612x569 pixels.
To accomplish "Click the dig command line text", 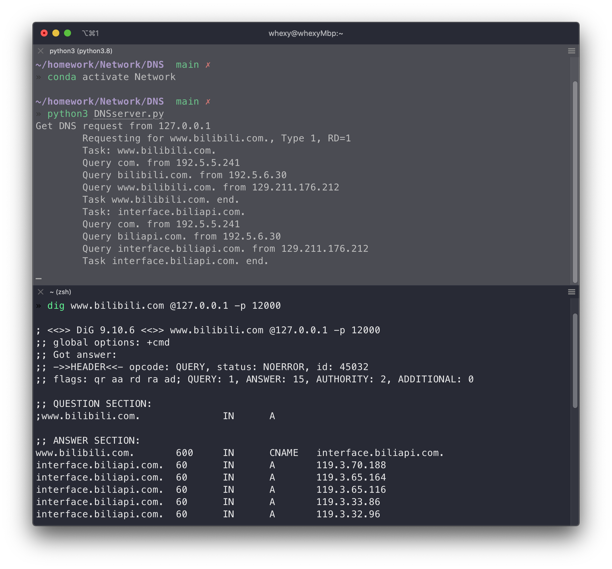I will click(x=164, y=306).
